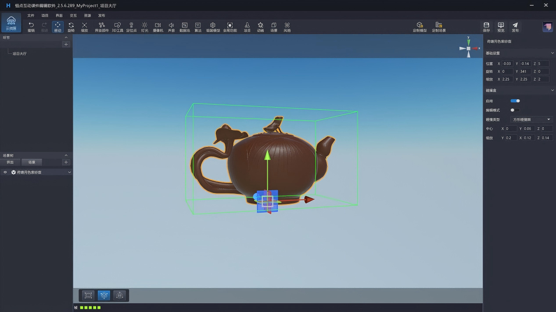Open the 定制模型 custom model panel
556x312 pixels.
point(420,27)
